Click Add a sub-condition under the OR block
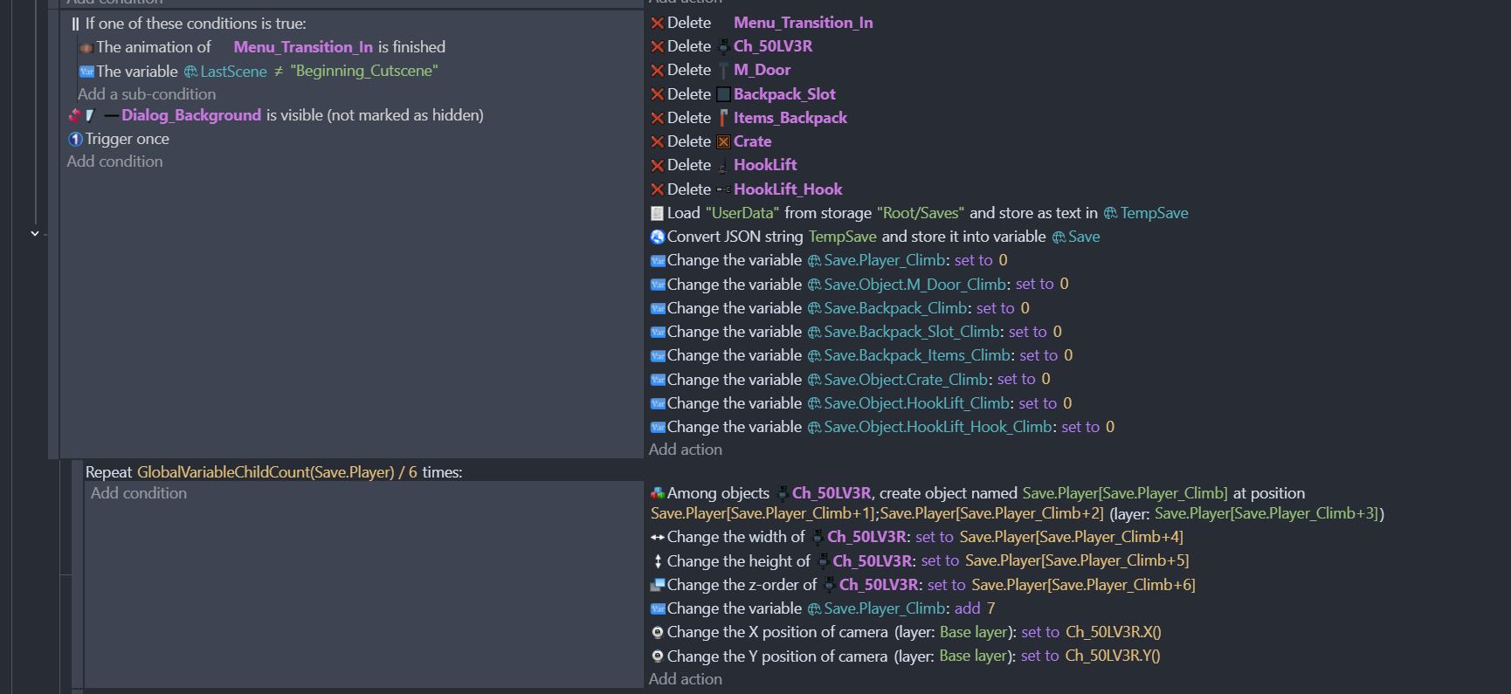1511x694 pixels. pyautogui.click(x=147, y=94)
